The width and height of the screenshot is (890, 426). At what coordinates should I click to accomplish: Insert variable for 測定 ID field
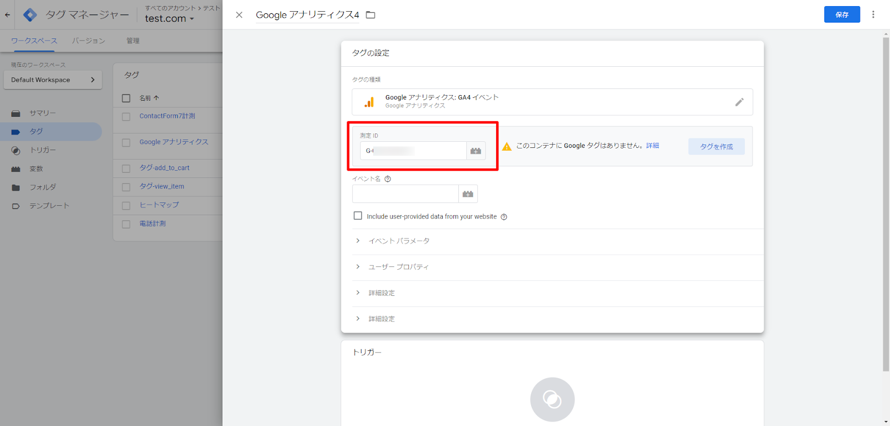[x=476, y=151]
